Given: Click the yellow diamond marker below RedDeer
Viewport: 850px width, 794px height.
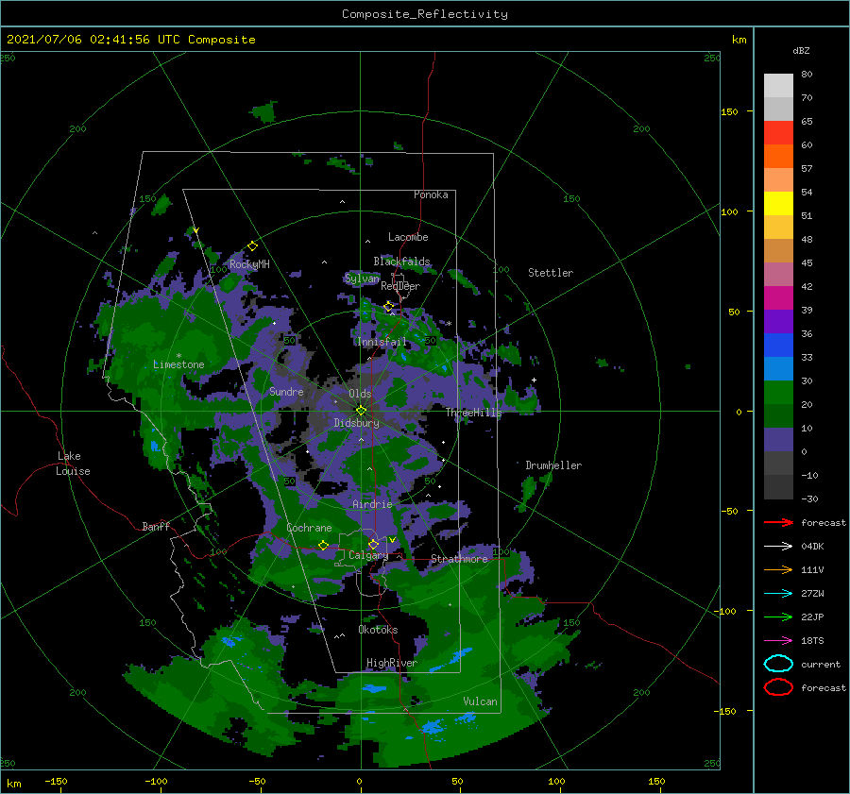Looking at the screenshot, I should click(388, 307).
